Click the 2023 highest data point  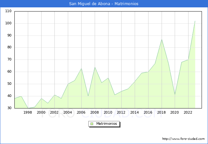pyautogui.click(x=195, y=21)
